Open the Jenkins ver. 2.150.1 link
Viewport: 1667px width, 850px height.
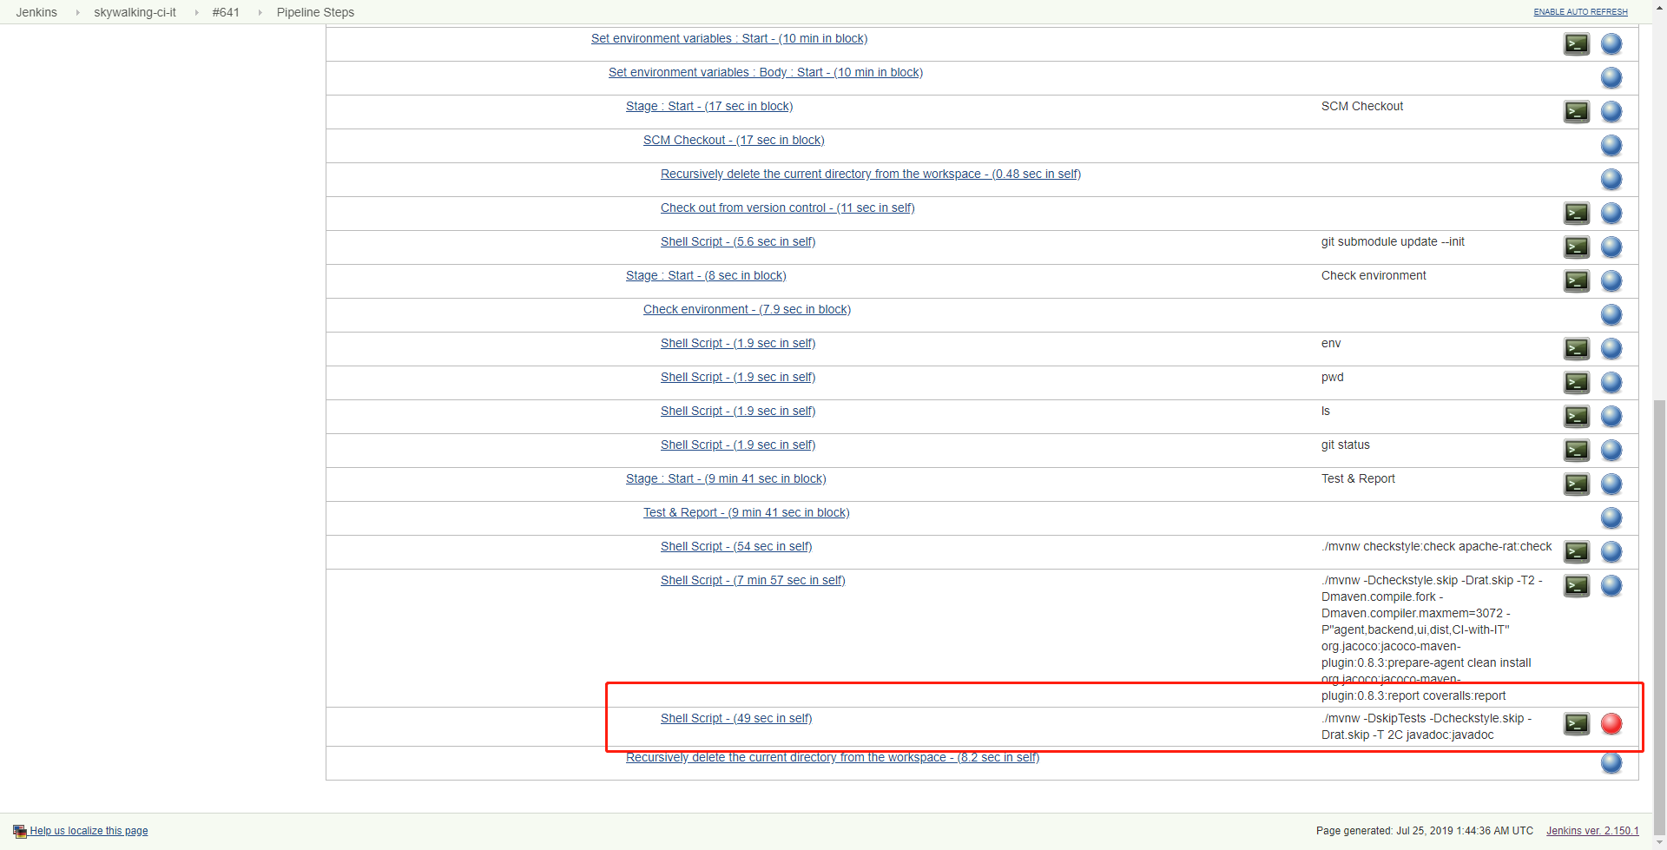click(x=1592, y=831)
